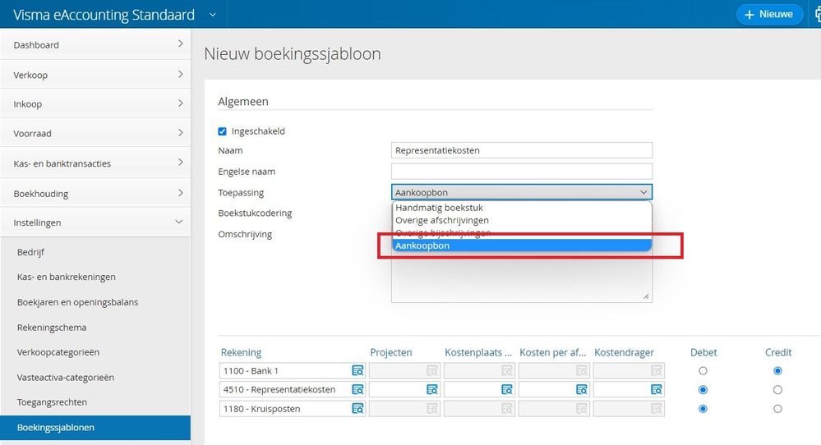Click the Nieuwe button

point(769,14)
